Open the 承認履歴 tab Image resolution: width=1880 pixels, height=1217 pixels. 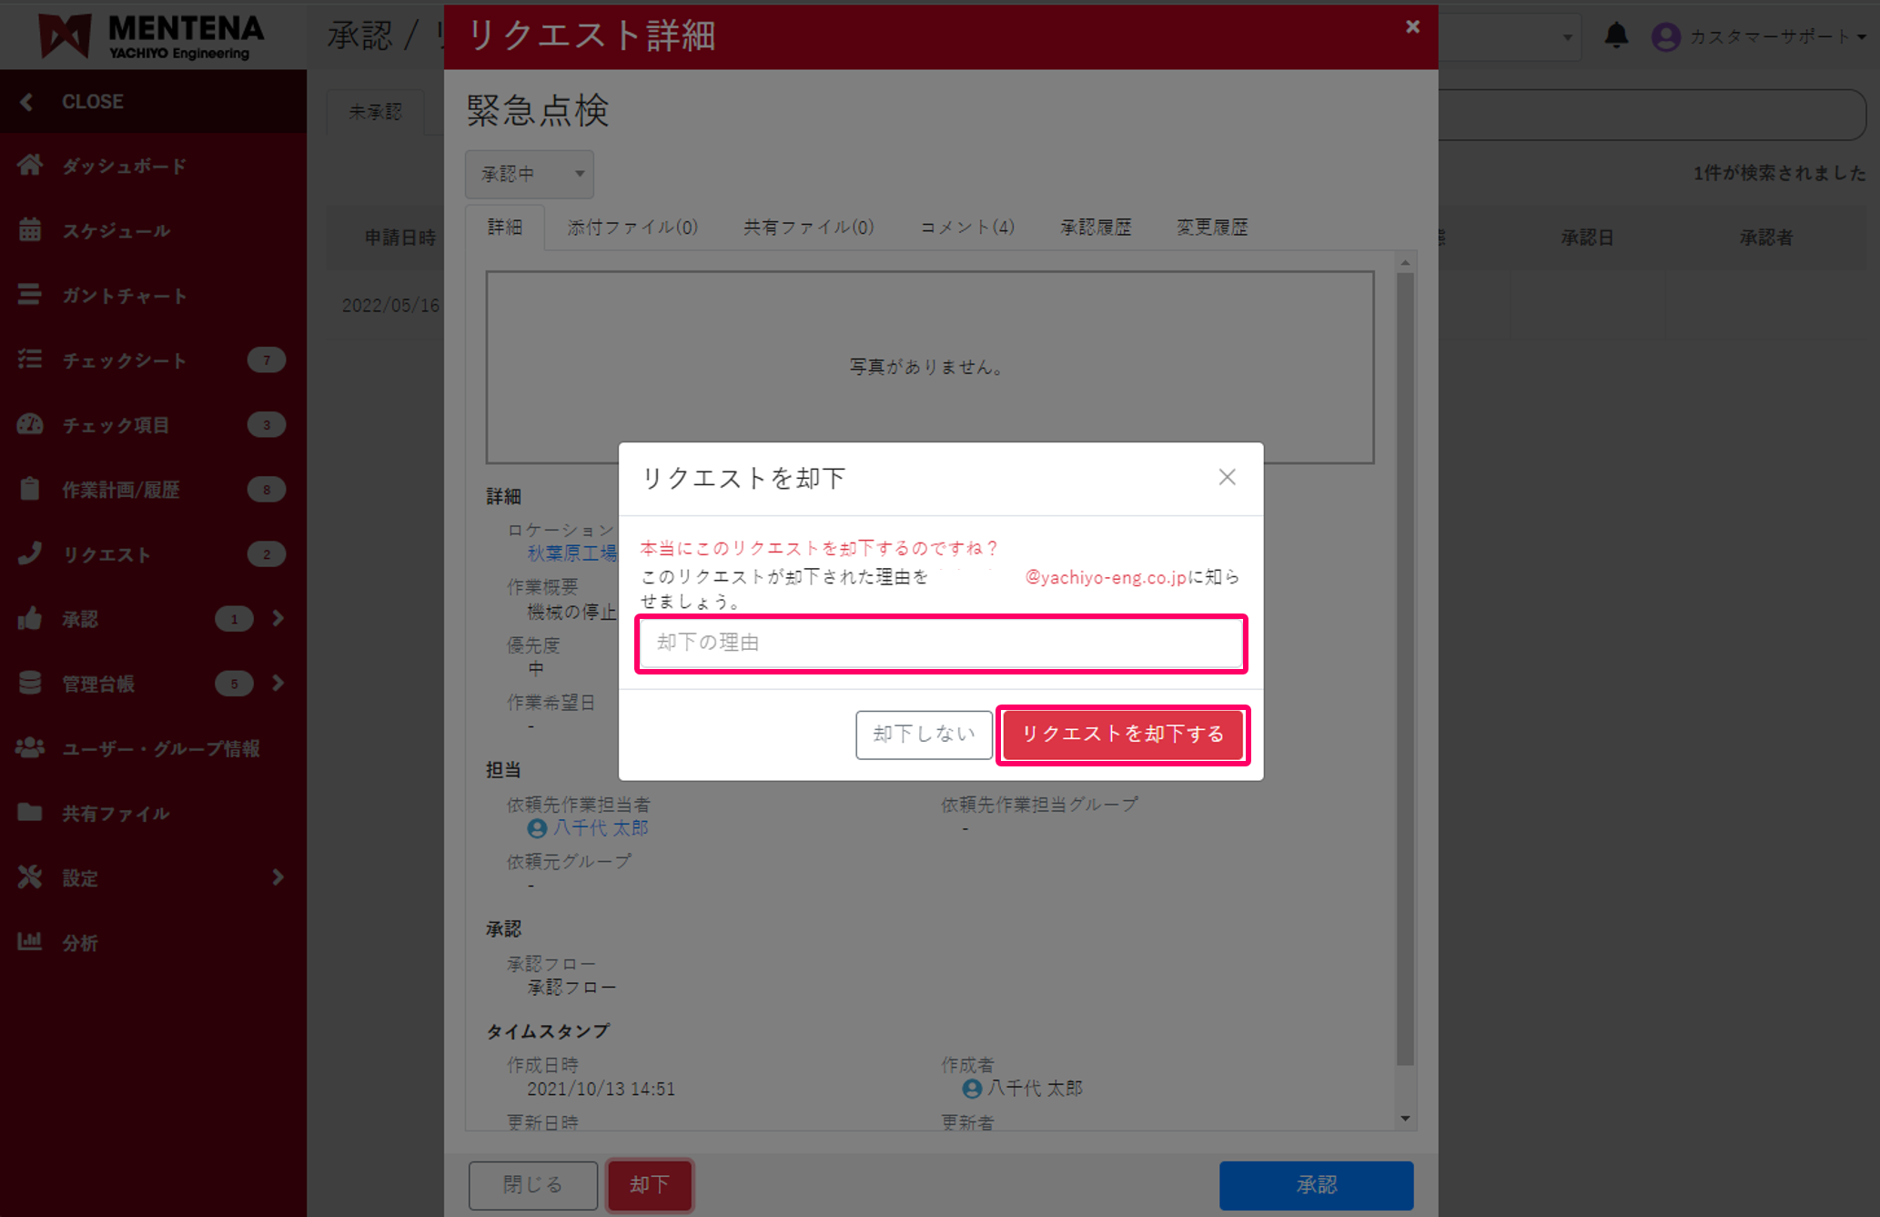[x=1095, y=228]
